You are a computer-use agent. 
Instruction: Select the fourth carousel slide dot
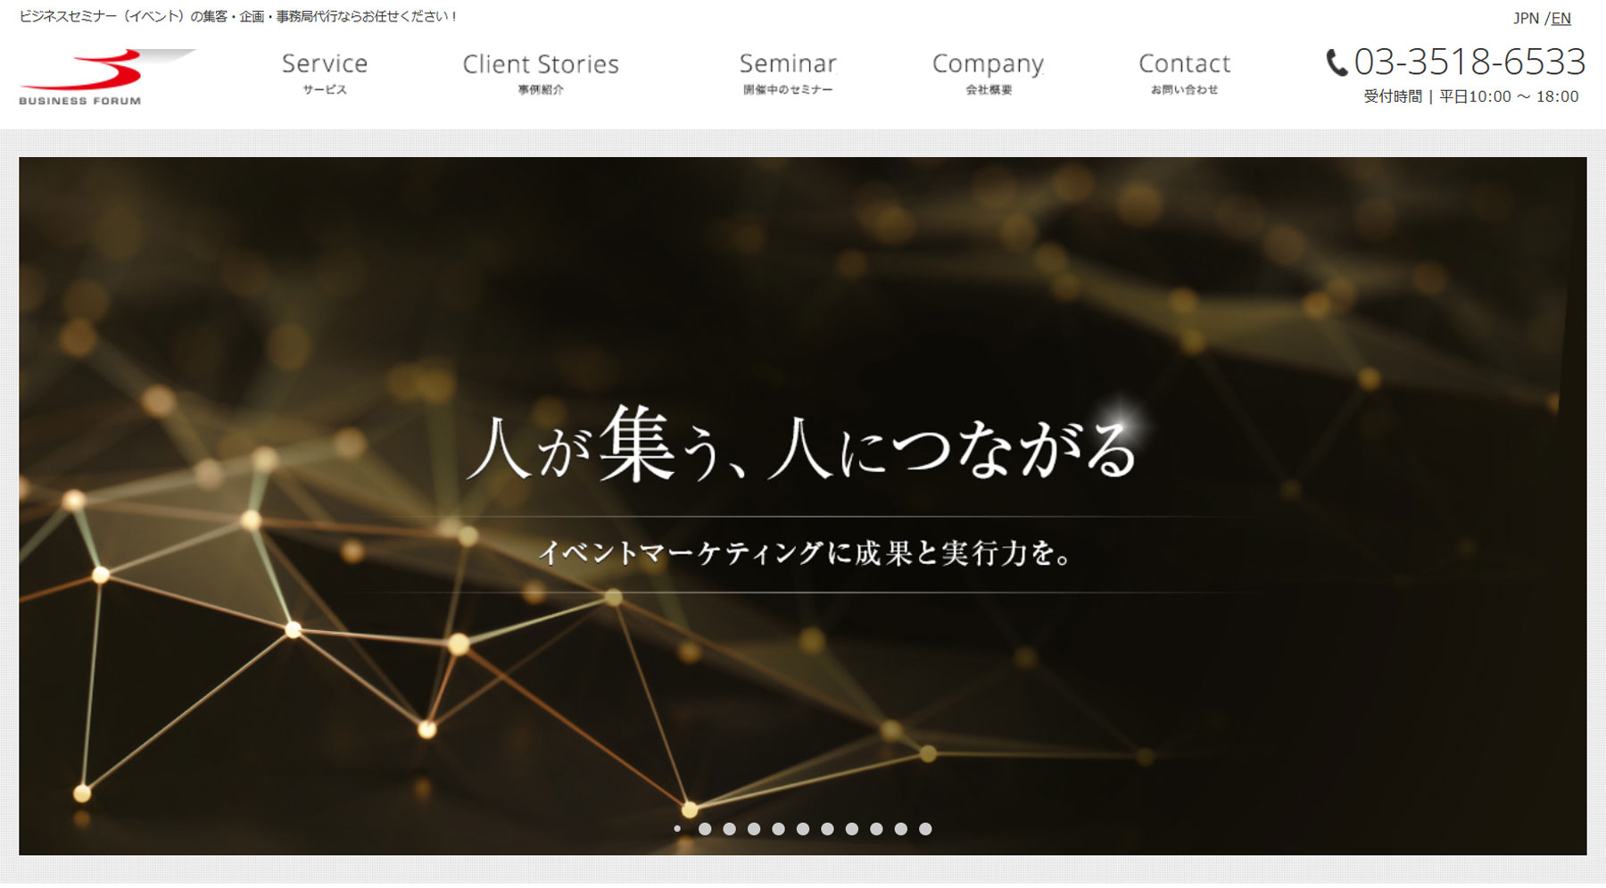(x=754, y=829)
